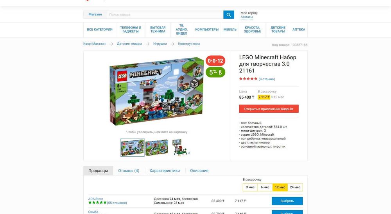Click the magnifier search button
The image size is (391, 214).
[x=229, y=15]
